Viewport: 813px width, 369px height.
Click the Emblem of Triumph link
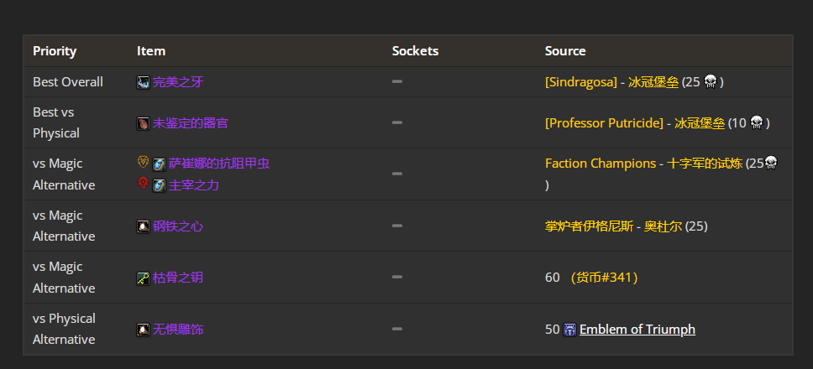click(637, 330)
